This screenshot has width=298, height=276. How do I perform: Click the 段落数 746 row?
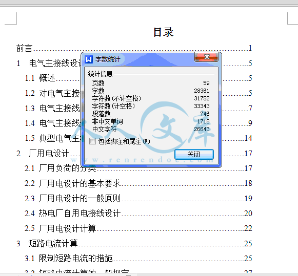[151, 114]
